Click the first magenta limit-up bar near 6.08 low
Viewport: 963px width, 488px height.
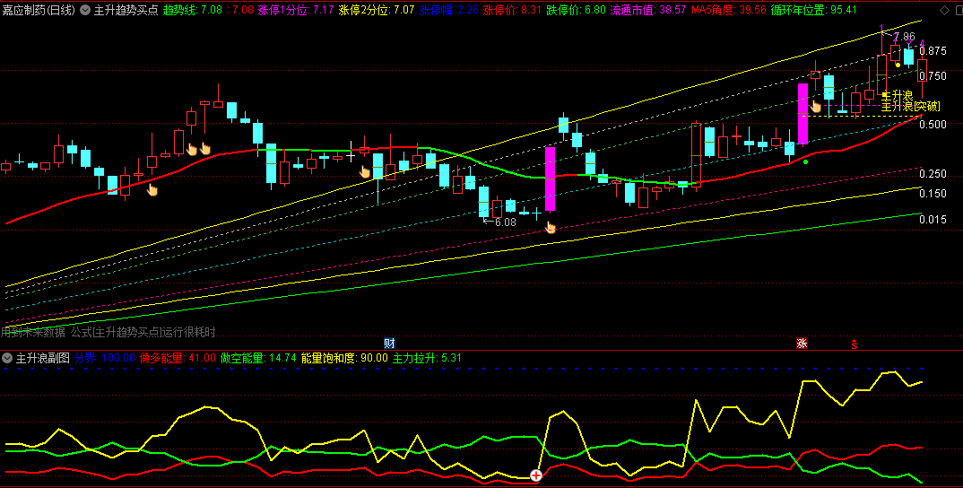coord(551,179)
